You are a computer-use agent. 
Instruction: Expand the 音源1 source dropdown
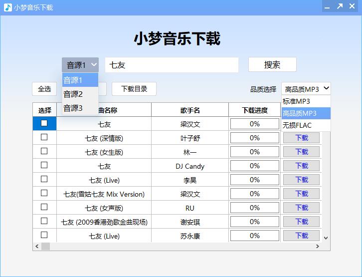80,65
